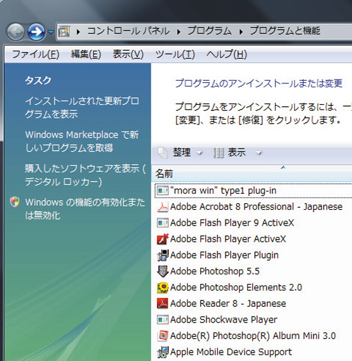Click the Forward navigation arrow button
Viewport: 352px width, 361px height.
pos(36,32)
